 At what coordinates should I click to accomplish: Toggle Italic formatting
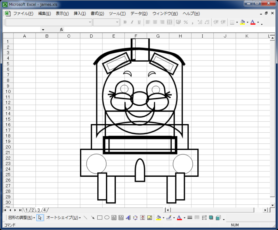132,22
